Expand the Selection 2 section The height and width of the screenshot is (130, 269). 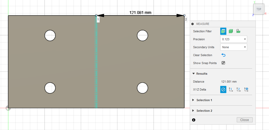[x=193, y=111]
